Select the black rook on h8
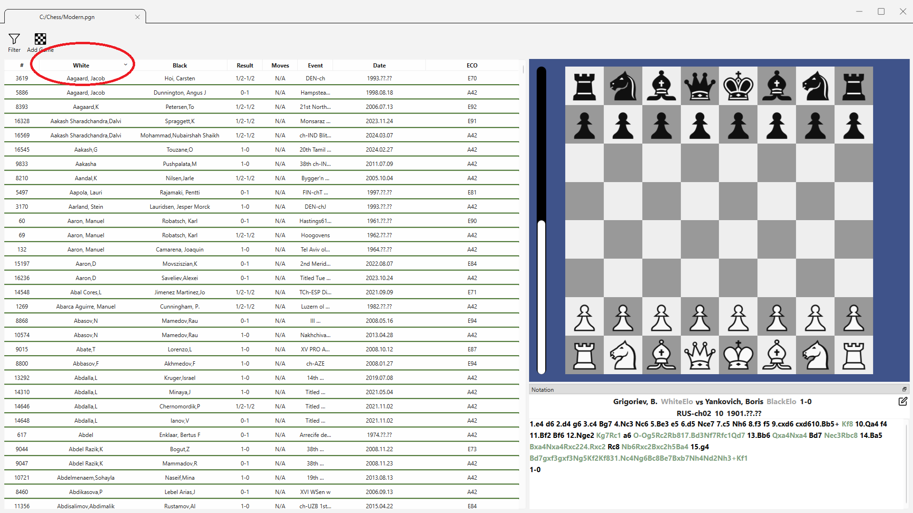The width and height of the screenshot is (913, 513). point(854,86)
